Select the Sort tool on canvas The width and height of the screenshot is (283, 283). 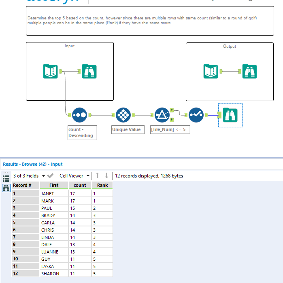tap(79, 115)
